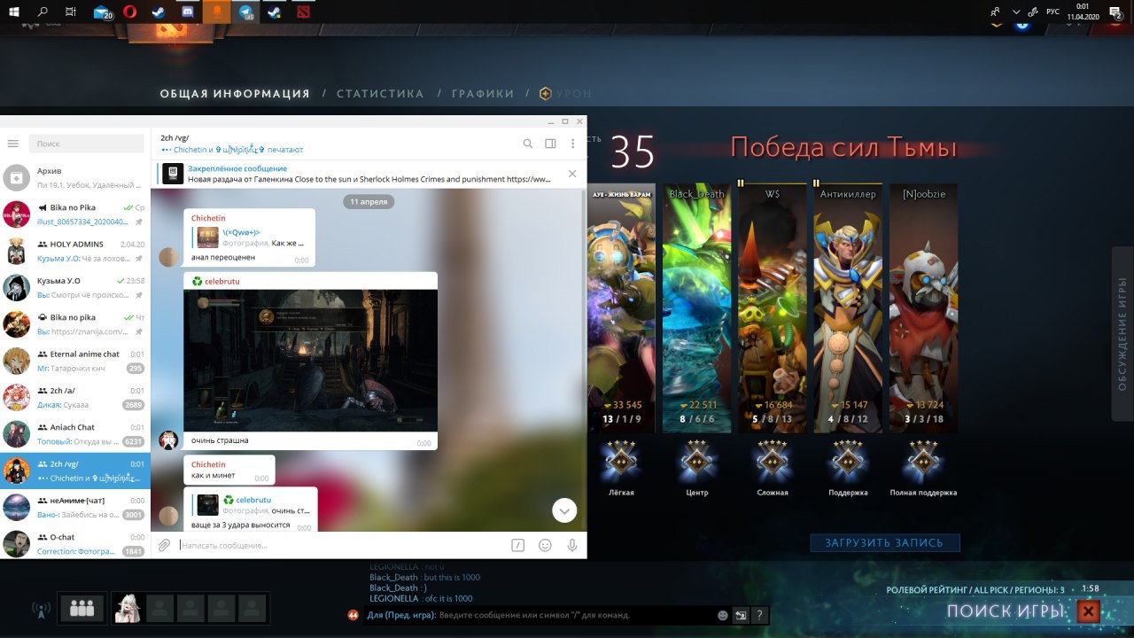
Task: Attach a file with the paperclip
Action: [164, 545]
